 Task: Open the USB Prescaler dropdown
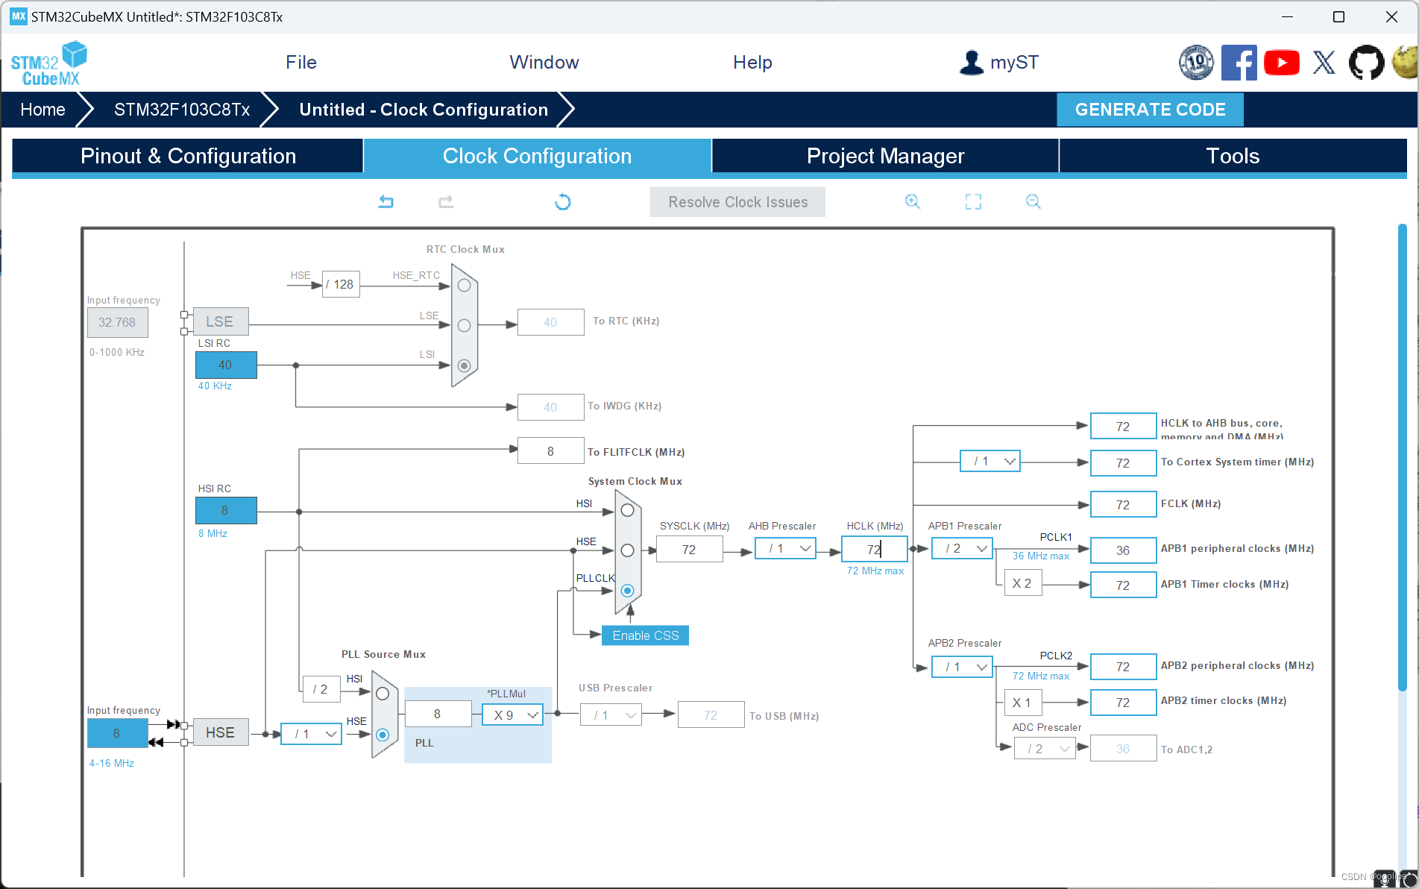click(x=611, y=715)
